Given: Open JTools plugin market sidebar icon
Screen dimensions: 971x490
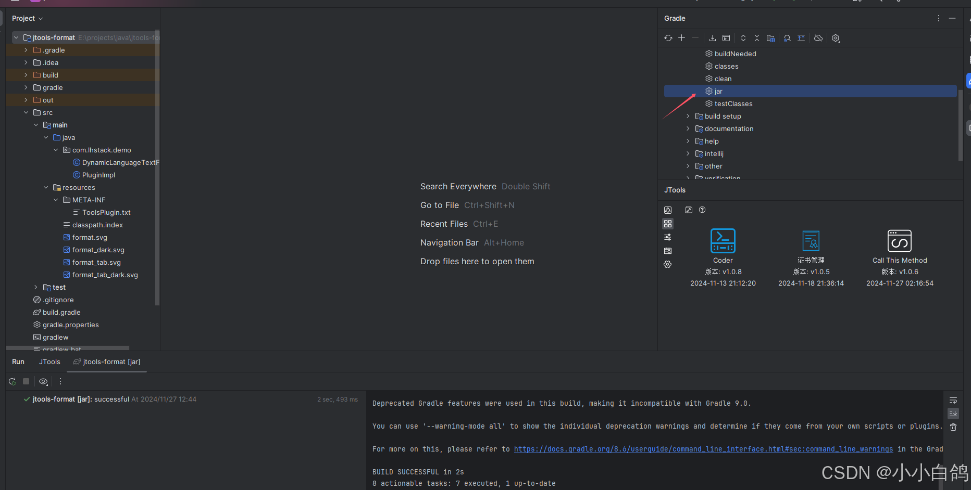Looking at the screenshot, I should (668, 210).
